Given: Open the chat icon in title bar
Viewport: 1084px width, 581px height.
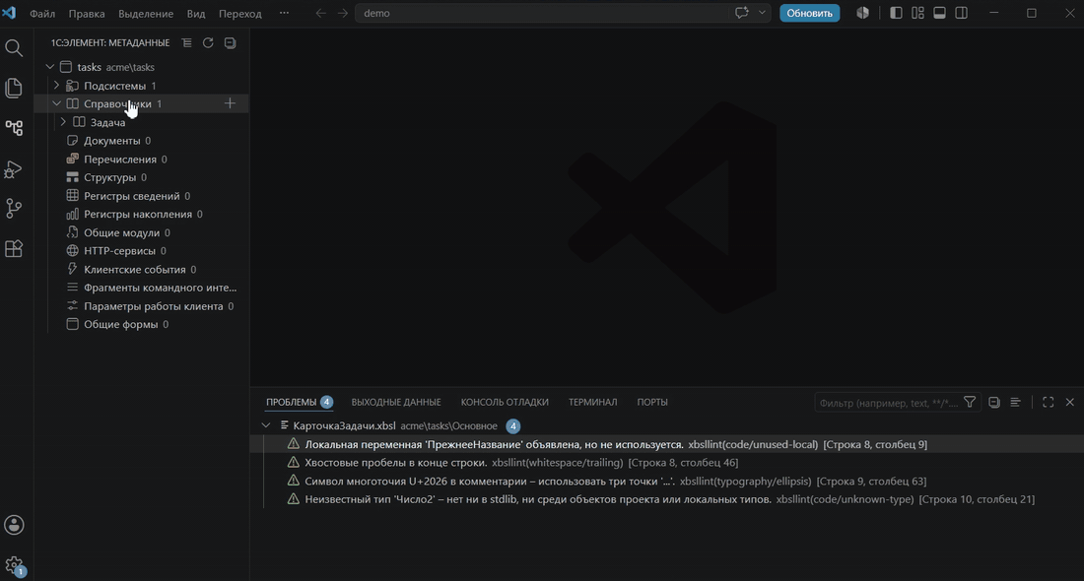Looking at the screenshot, I should [x=742, y=13].
